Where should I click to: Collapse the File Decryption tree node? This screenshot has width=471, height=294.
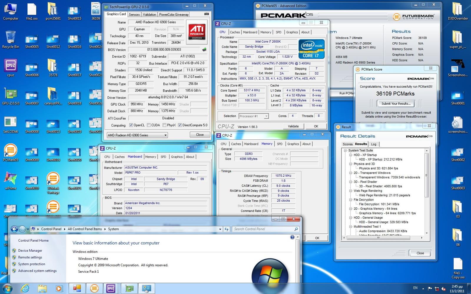(351, 200)
